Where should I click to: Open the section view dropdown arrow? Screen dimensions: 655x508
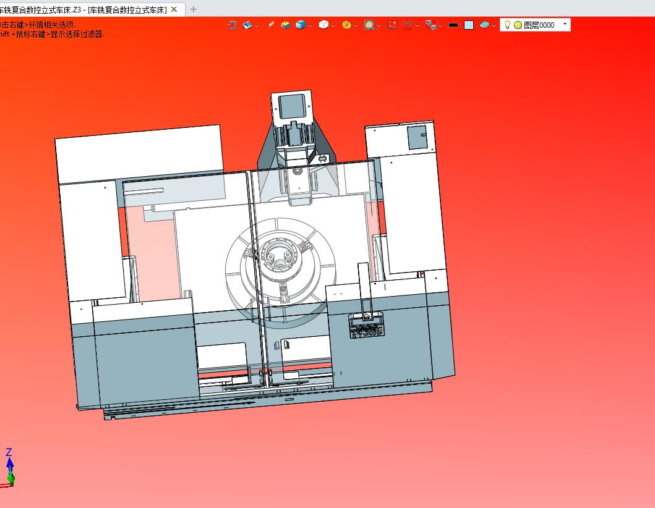click(x=417, y=25)
